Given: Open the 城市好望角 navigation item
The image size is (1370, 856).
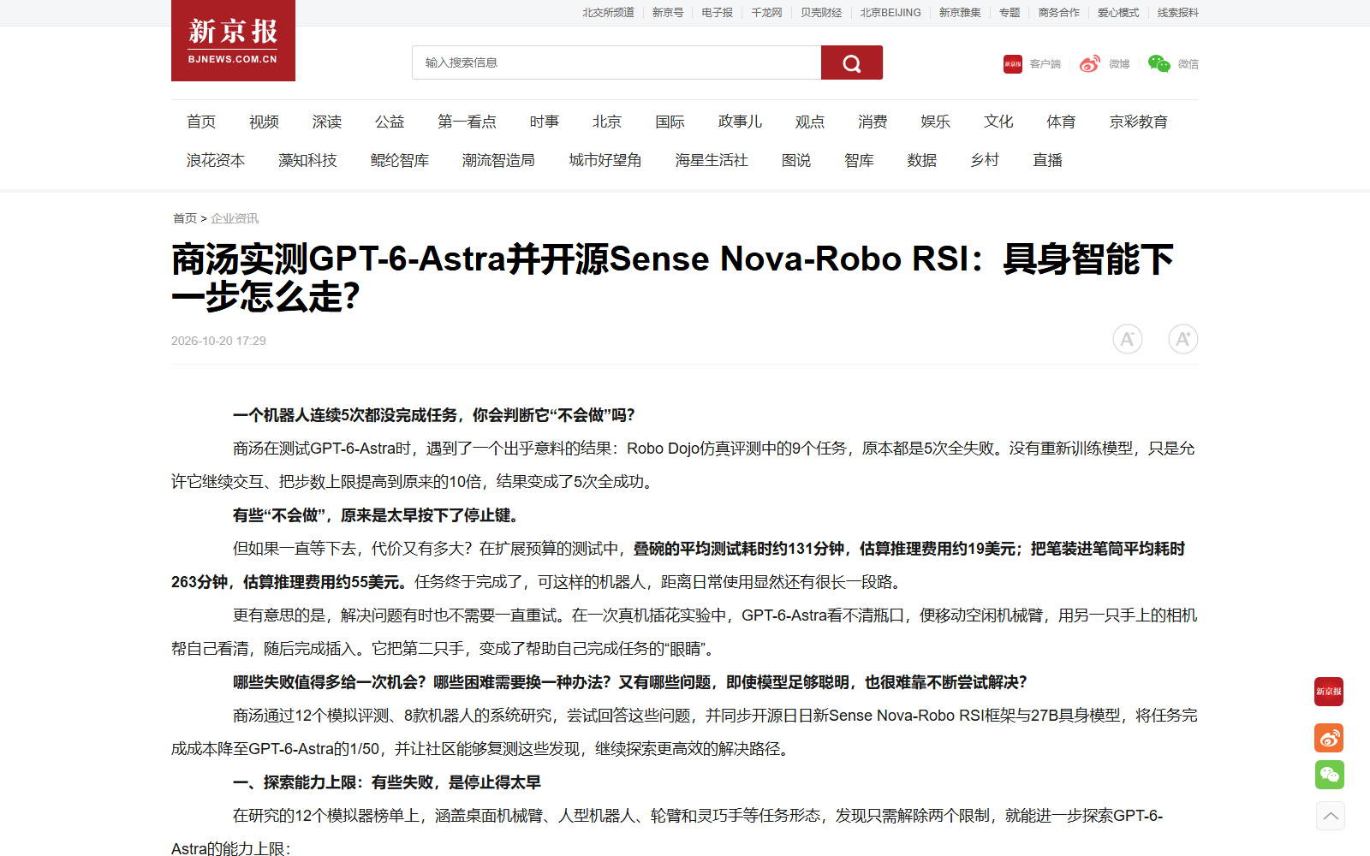Looking at the screenshot, I should coord(605,160).
